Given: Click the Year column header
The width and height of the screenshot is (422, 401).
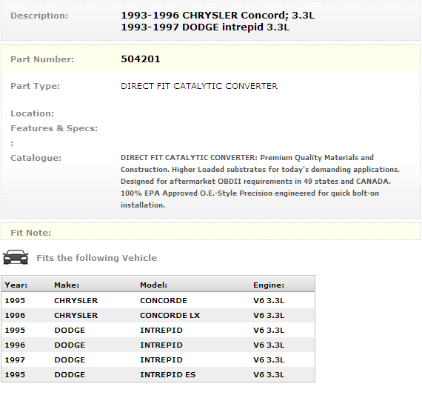Looking at the screenshot, I should coord(16,285).
